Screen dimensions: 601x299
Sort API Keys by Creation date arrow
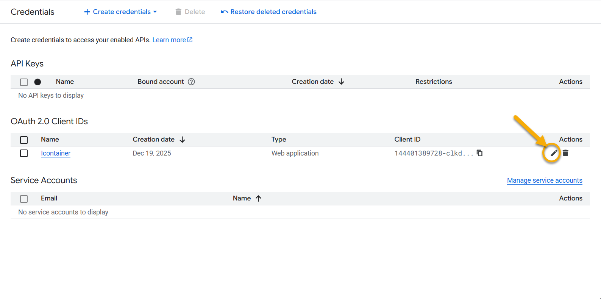tap(341, 82)
